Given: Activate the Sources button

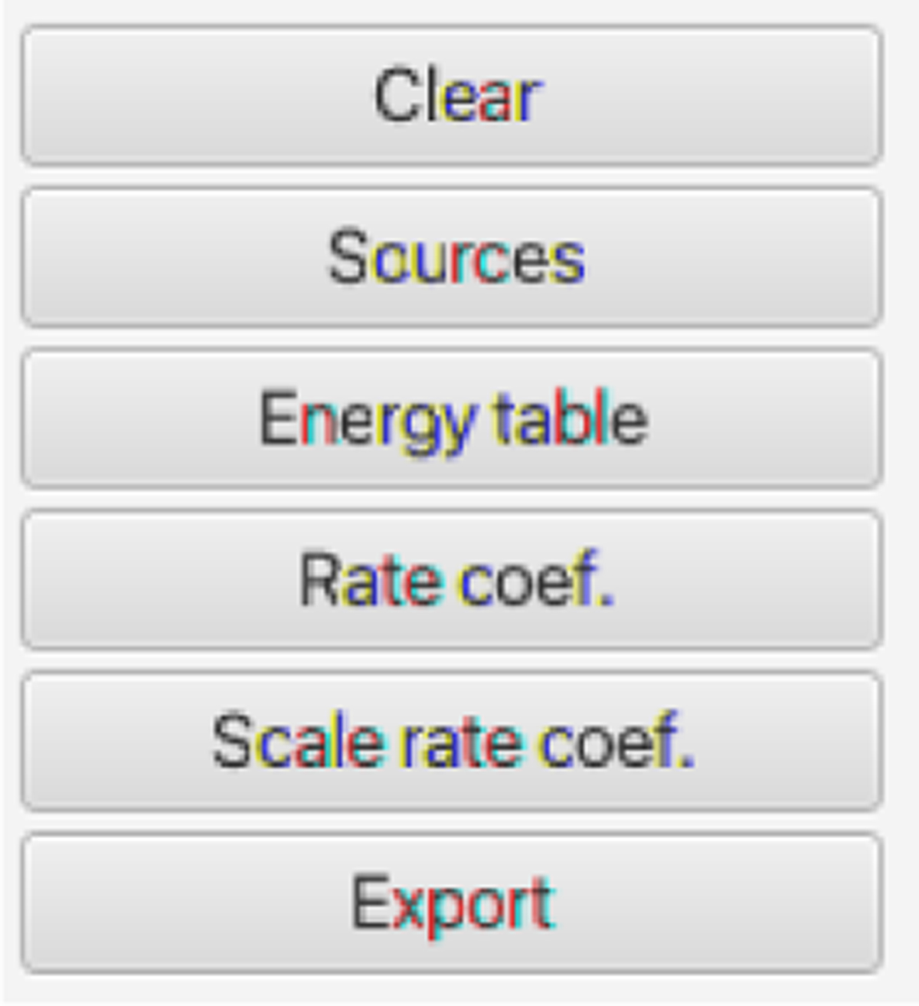Looking at the screenshot, I should click(452, 257).
